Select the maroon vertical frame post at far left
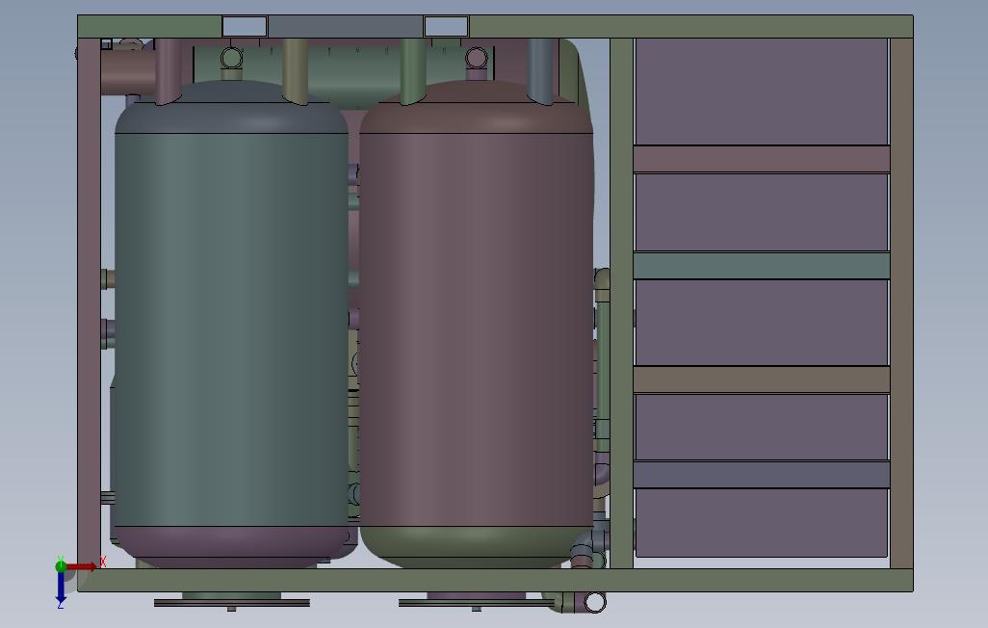This screenshot has height=628, width=988. tap(89, 303)
